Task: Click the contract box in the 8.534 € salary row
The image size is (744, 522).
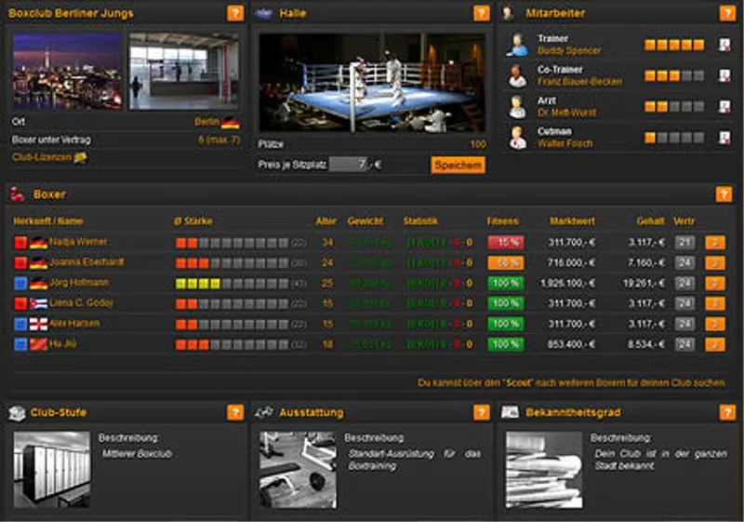Action: click(684, 344)
